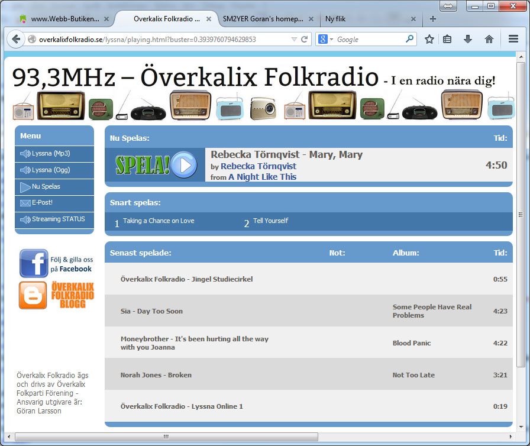The width and height of the screenshot is (530, 446).
Task: Click the Lyssna (Mp3) speaker icon
Action: (x=25, y=154)
